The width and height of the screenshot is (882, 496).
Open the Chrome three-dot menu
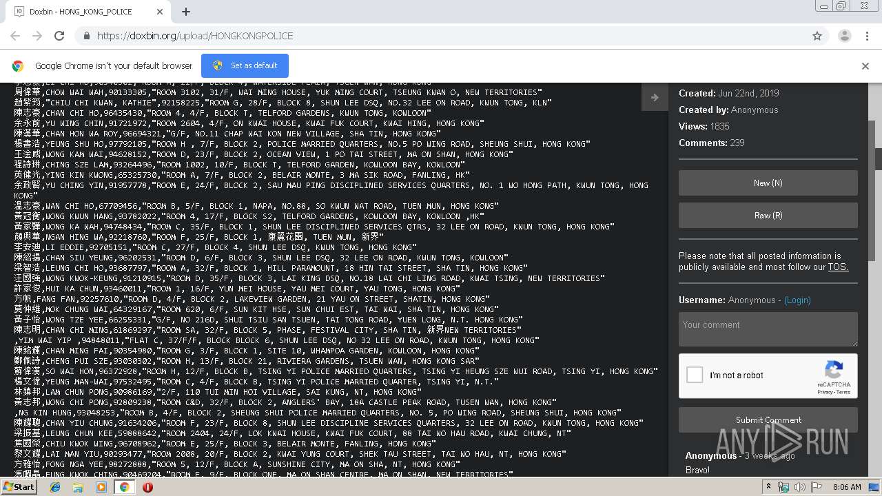[x=867, y=36]
